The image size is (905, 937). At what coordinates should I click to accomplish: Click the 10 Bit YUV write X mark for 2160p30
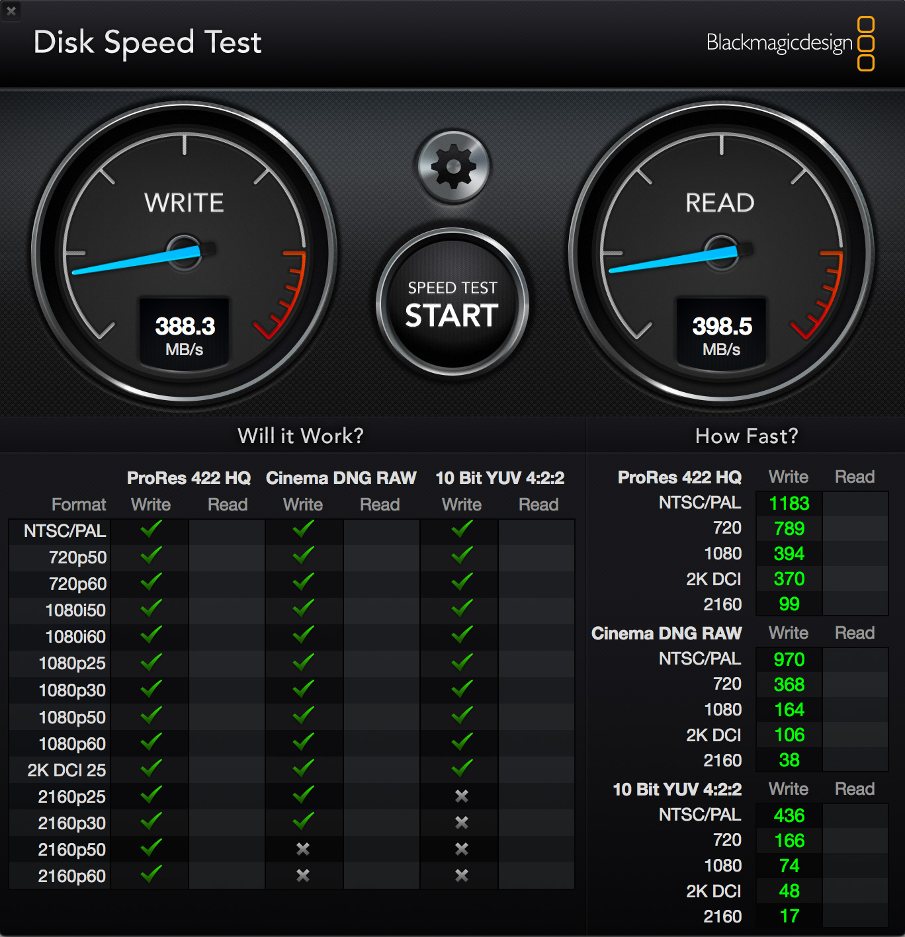pyautogui.click(x=462, y=823)
